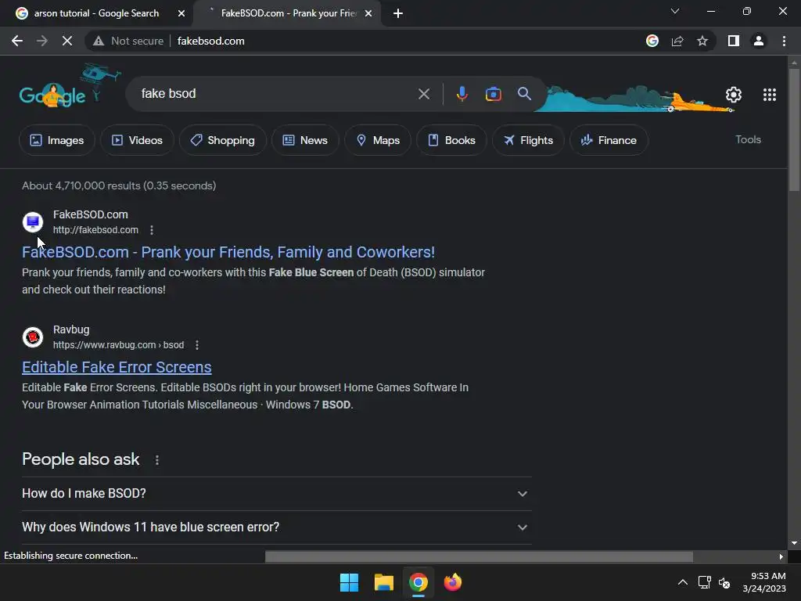801x601 pixels.
Task: Switch to Maps results
Action: tap(378, 140)
